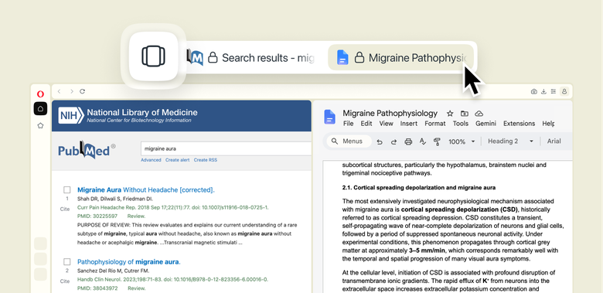Screen dimensions: 603x293
Task: Open the Format menu in Docs
Action: pyautogui.click(x=435, y=124)
